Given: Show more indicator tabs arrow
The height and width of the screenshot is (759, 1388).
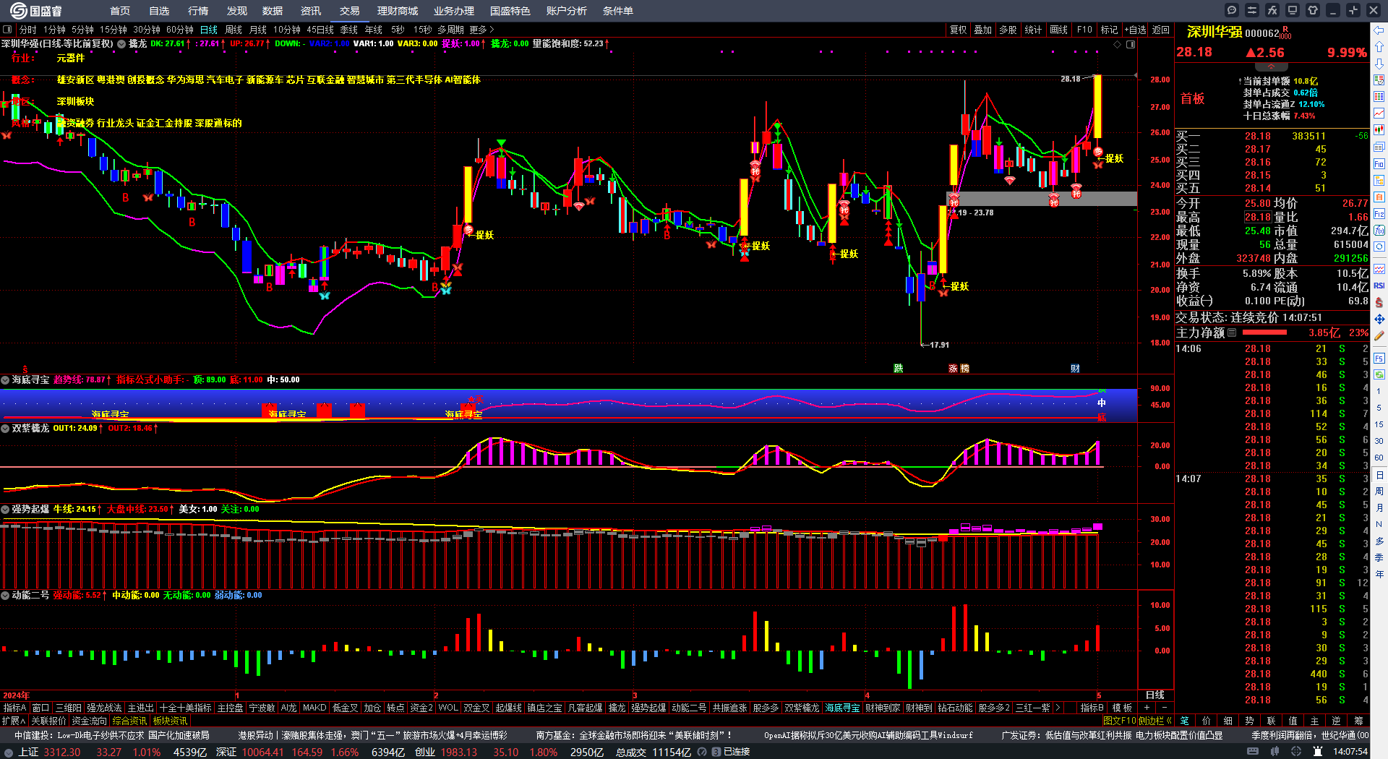Looking at the screenshot, I should (1058, 708).
